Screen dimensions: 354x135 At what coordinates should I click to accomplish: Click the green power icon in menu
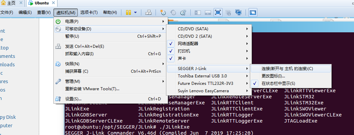pyautogui.click(x=58, y=22)
